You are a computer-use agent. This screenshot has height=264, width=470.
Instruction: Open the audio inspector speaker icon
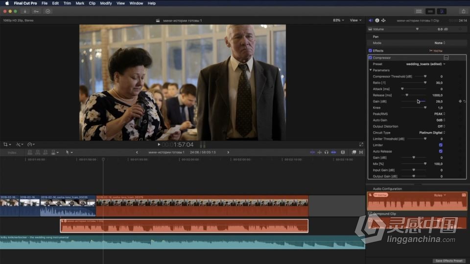coord(371,21)
